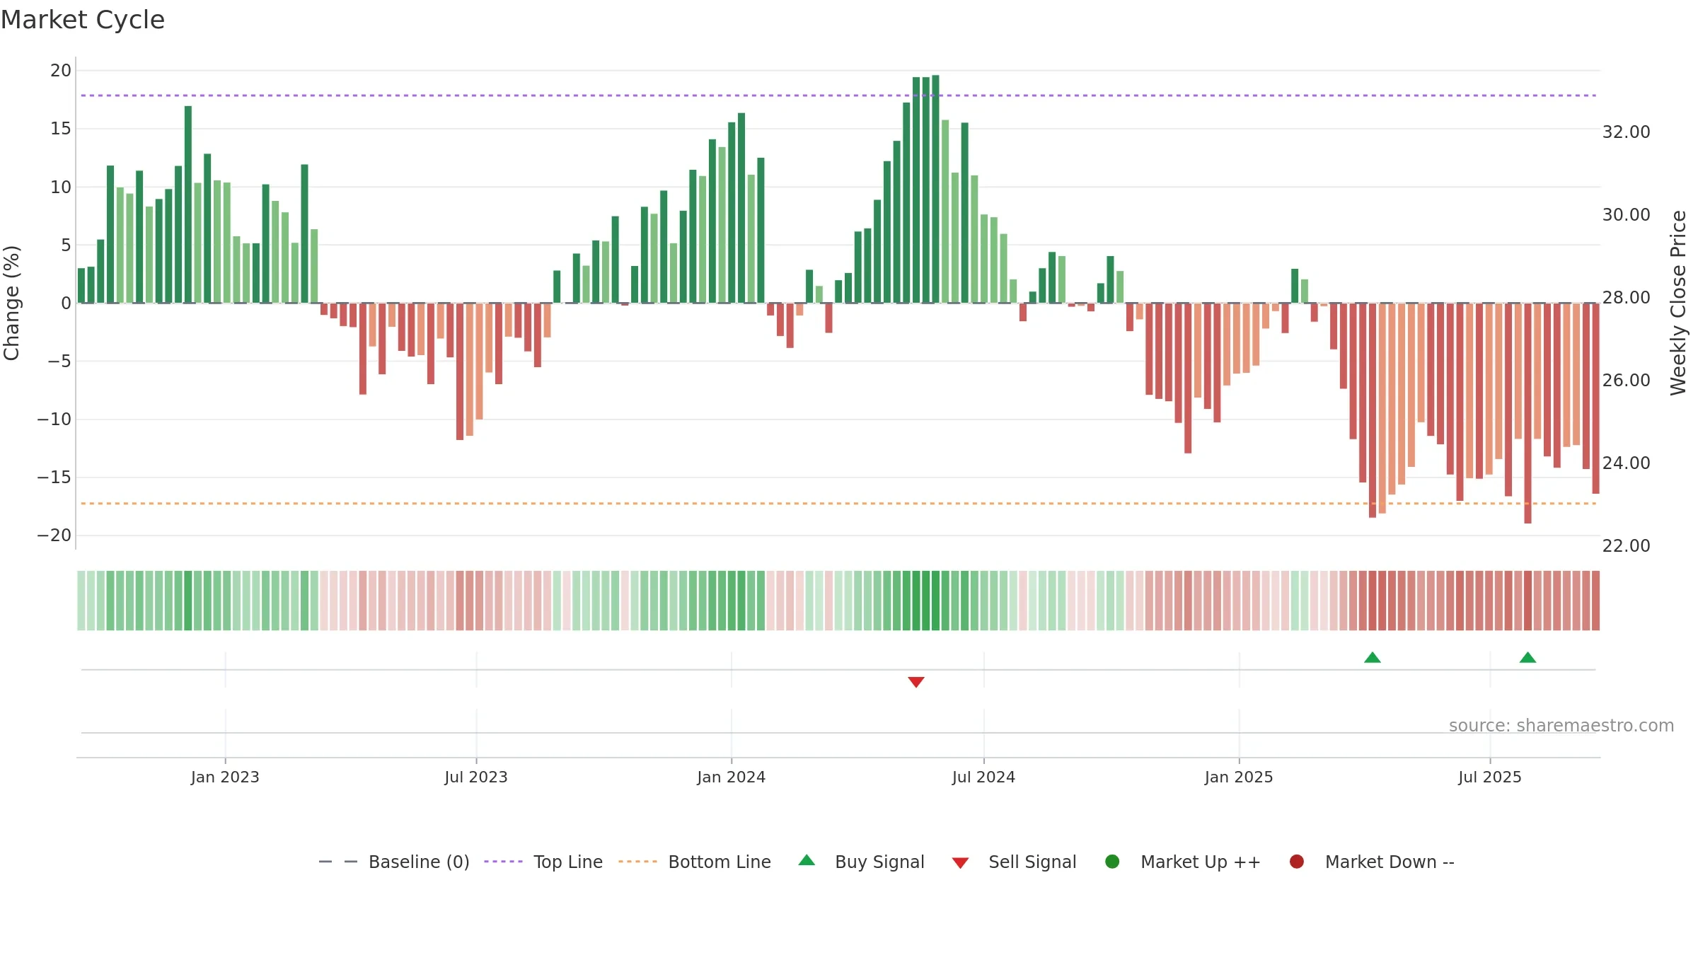Toggle Buy Signal legend entry
This screenshot has height=955, width=1698.
click(x=861, y=862)
